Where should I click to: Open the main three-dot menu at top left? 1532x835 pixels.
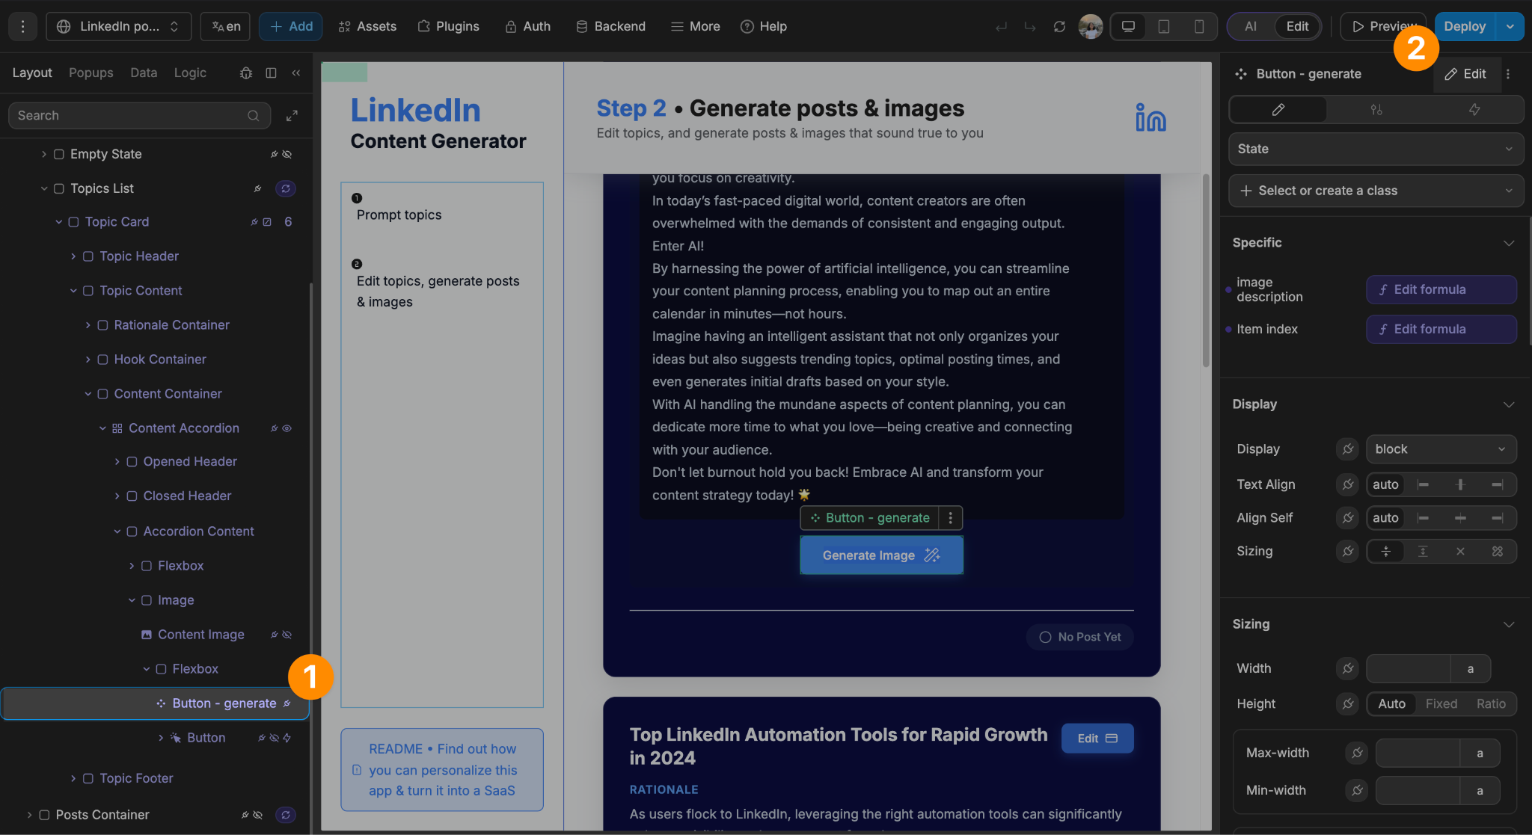click(22, 26)
